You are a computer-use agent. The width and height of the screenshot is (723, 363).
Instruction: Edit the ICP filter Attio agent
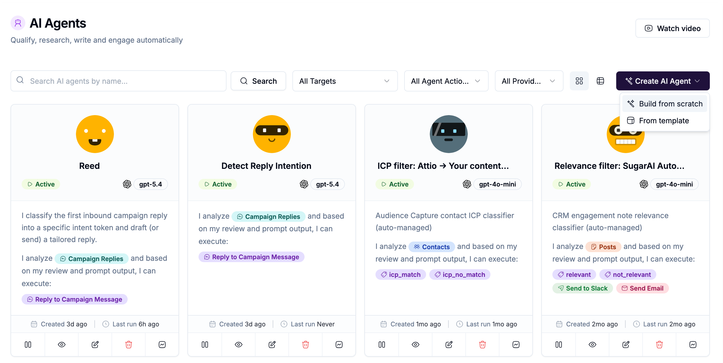(449, 344)
